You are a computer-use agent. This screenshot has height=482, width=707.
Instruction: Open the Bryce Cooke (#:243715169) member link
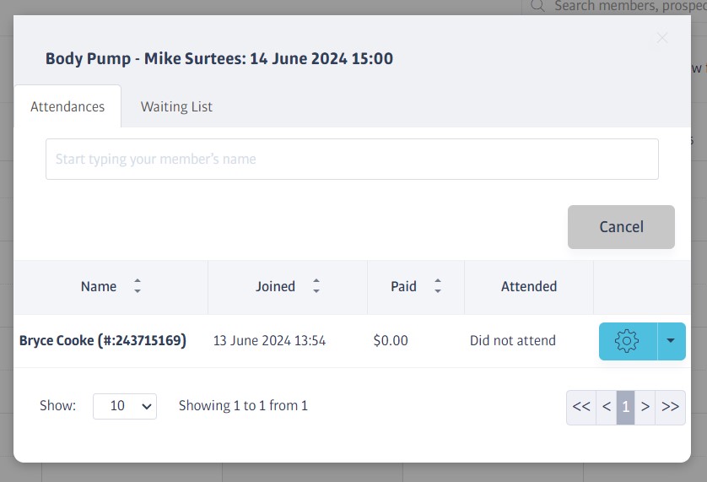[x=103, y=340]
